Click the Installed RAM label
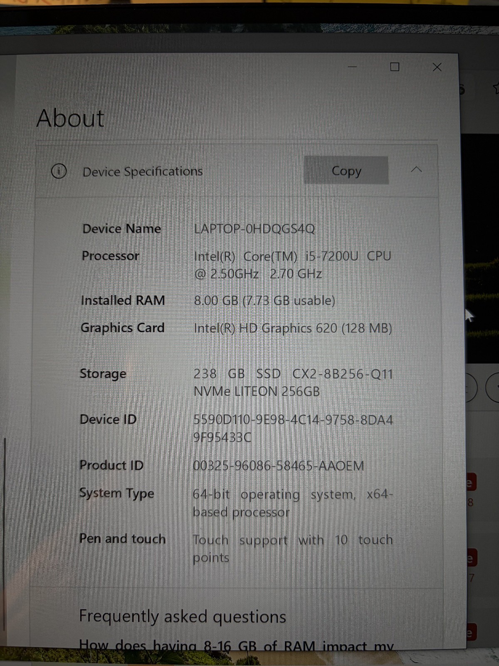499x666 pixels. [x=123, y=300]
